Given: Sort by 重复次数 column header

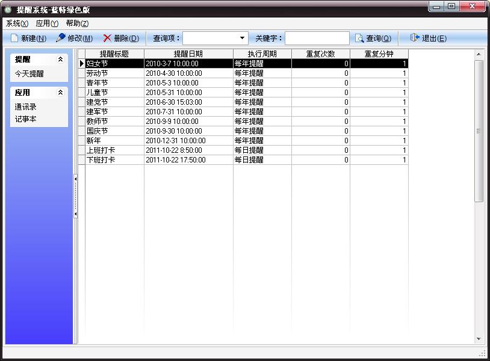Looking at the screenshot, I should [321, 54].
